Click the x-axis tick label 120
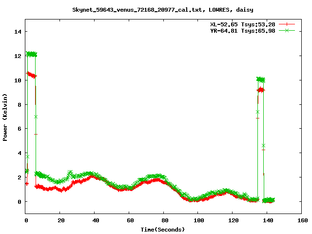This screenshot has width=312, height=234. (x=234, y=220)
